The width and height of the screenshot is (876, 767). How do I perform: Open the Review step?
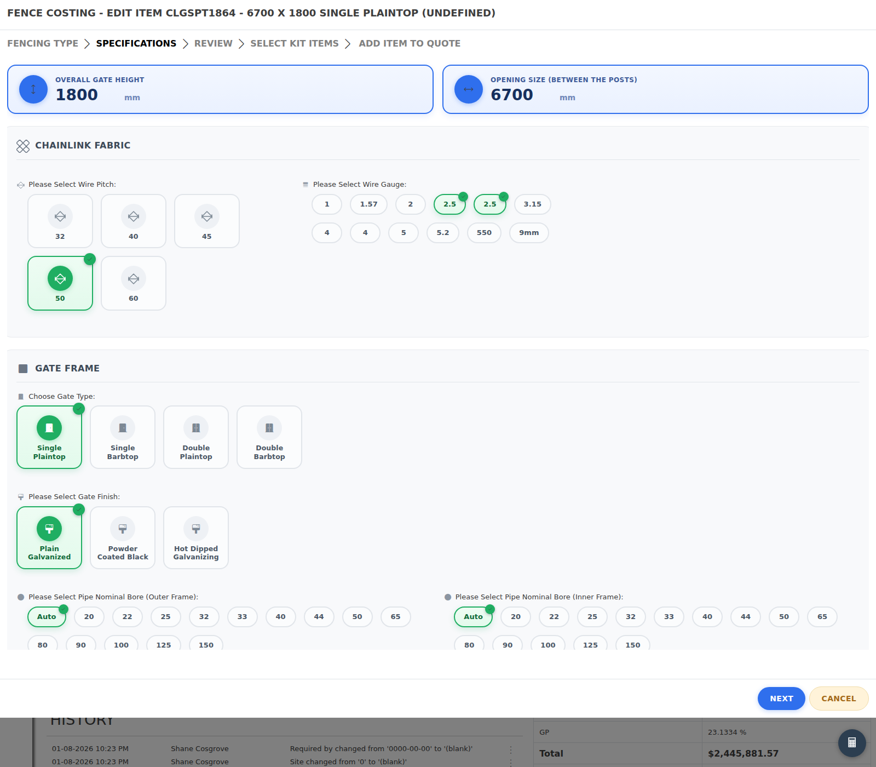click(214, 43)
